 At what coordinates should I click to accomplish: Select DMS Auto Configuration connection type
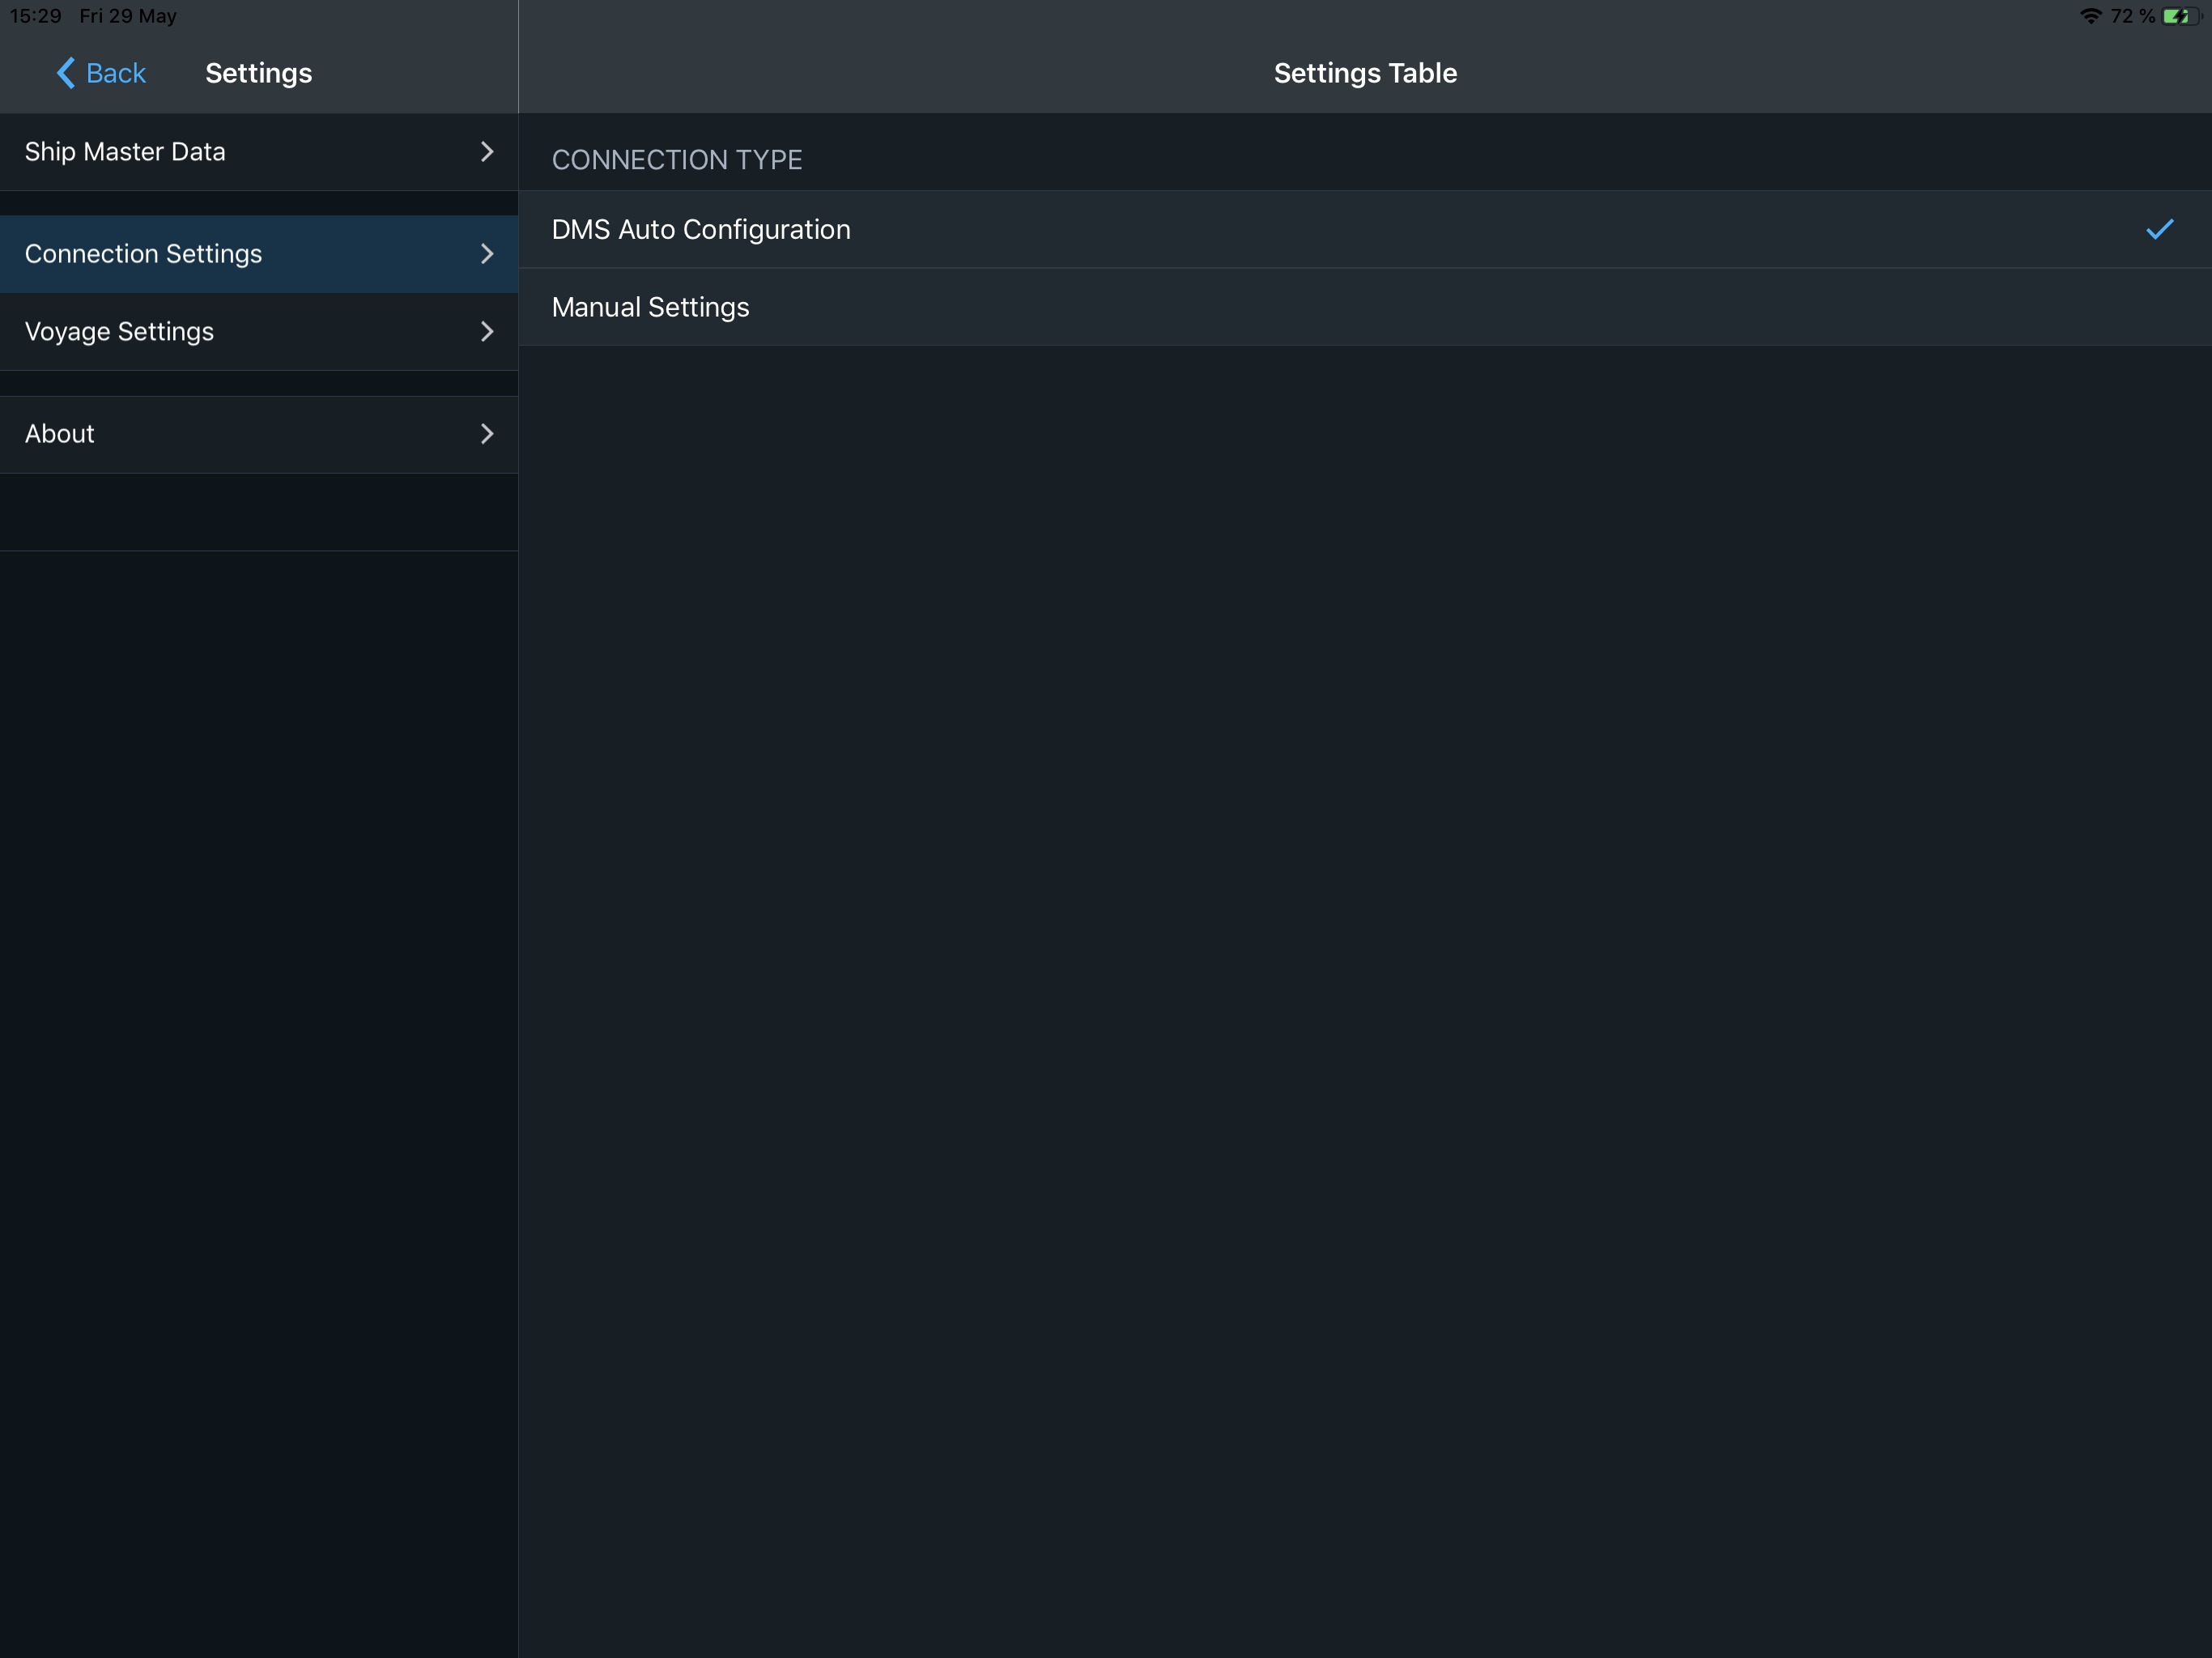click(700, 229)
